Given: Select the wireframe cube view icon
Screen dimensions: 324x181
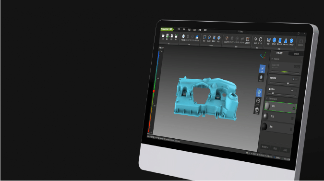Looking at the screenshot, I should click(x=258, y=101).
